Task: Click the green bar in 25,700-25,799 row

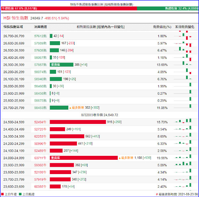Action: [x=59, y=108]
